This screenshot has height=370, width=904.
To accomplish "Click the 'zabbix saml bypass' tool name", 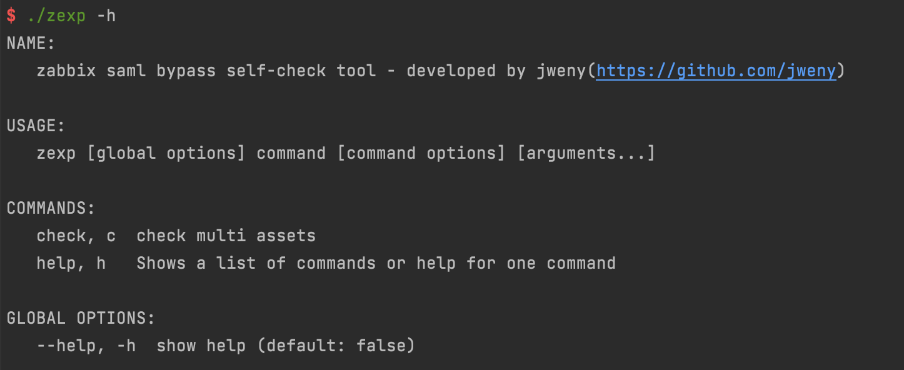I will click(x=126, y=71).
